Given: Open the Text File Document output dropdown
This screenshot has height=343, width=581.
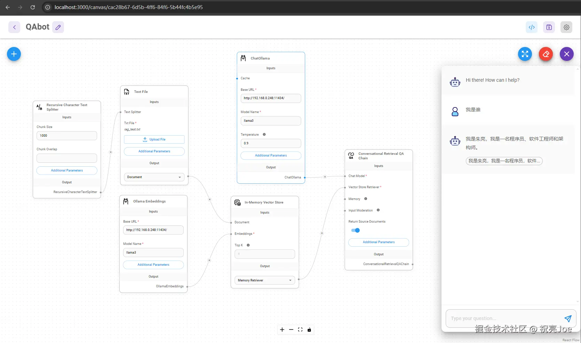Looking at the screenshot, I should 154,177.
